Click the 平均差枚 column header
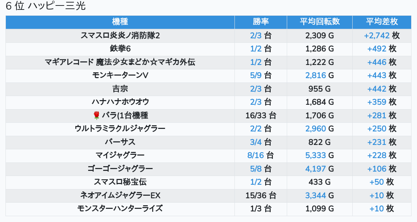The height and width of the screenshot is (222, 417). [382, 22]
